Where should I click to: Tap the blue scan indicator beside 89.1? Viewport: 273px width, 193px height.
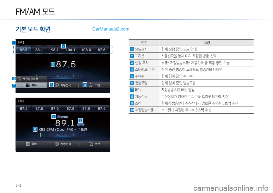80,125
